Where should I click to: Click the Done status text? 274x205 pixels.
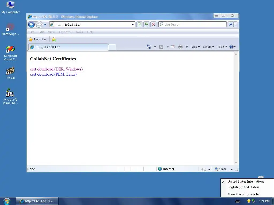coord(31,169)
